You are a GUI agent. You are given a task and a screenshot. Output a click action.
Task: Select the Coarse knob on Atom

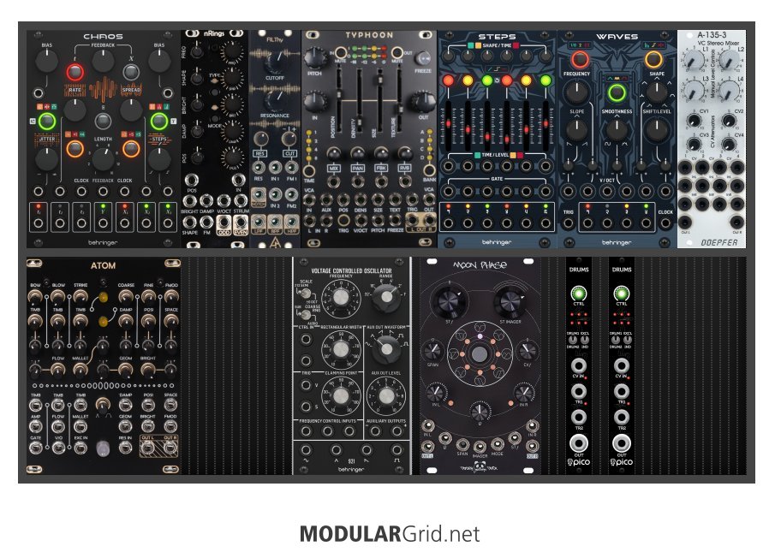[126, 297]
